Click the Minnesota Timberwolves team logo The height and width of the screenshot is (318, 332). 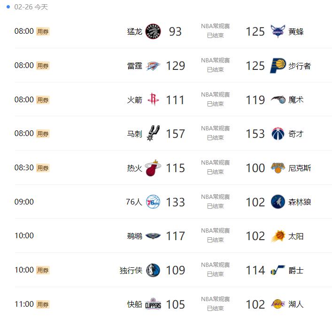click(278, 202)
